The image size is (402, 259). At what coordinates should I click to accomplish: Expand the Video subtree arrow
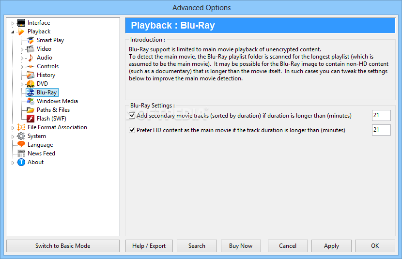click(22, 49)
